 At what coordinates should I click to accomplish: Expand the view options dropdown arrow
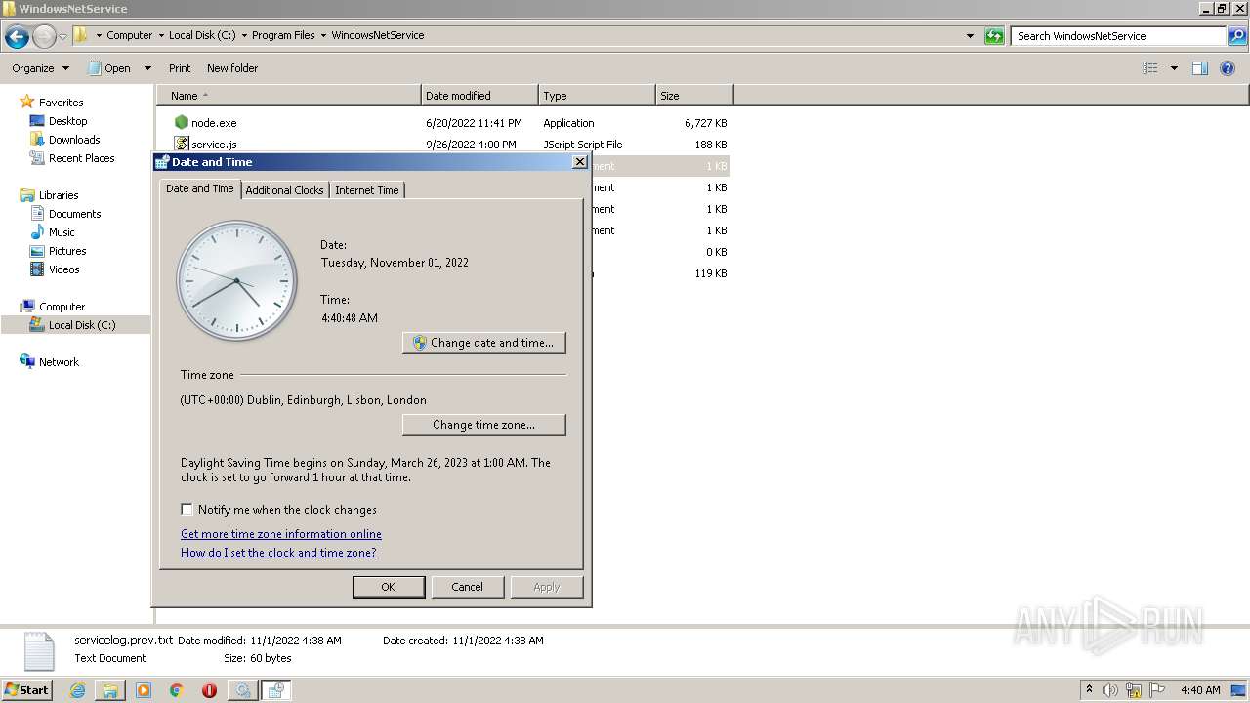coord(1174,68)
